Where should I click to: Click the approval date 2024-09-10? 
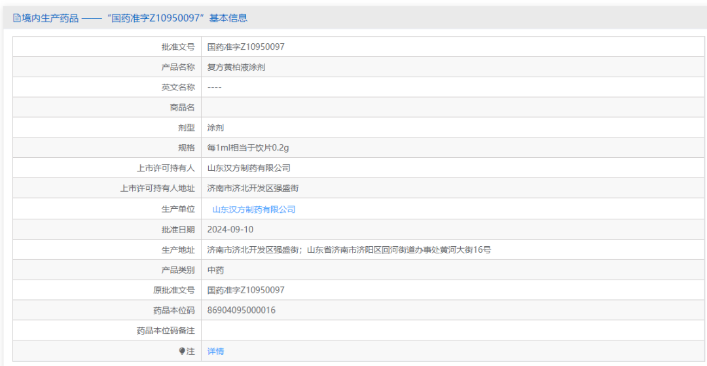click(x=230, y=229)
